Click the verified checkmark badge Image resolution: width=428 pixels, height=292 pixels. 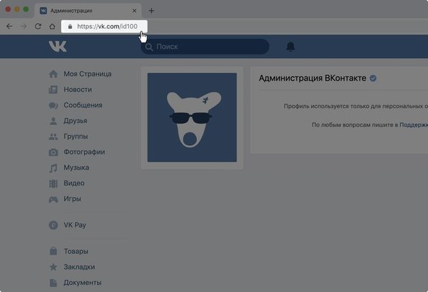(x=373, y=78)
